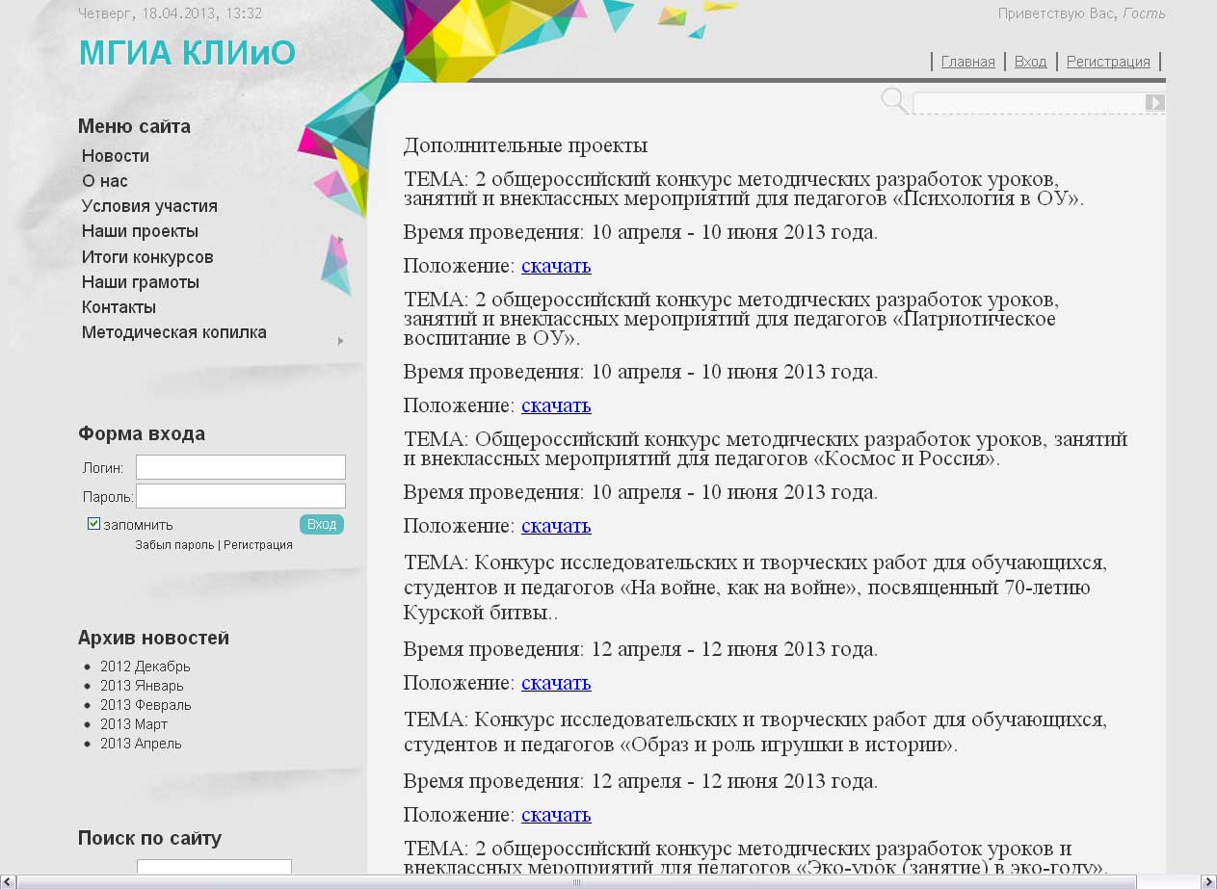This screenshot has height=889, width=1217.
Task: Open Итоги конкурсов page
Action: [147, 257]
